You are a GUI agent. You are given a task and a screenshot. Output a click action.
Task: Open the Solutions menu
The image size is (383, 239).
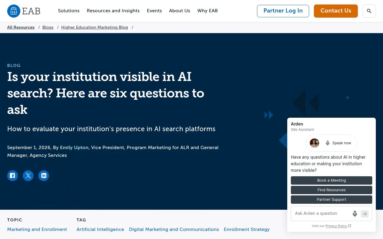point(69,11)
